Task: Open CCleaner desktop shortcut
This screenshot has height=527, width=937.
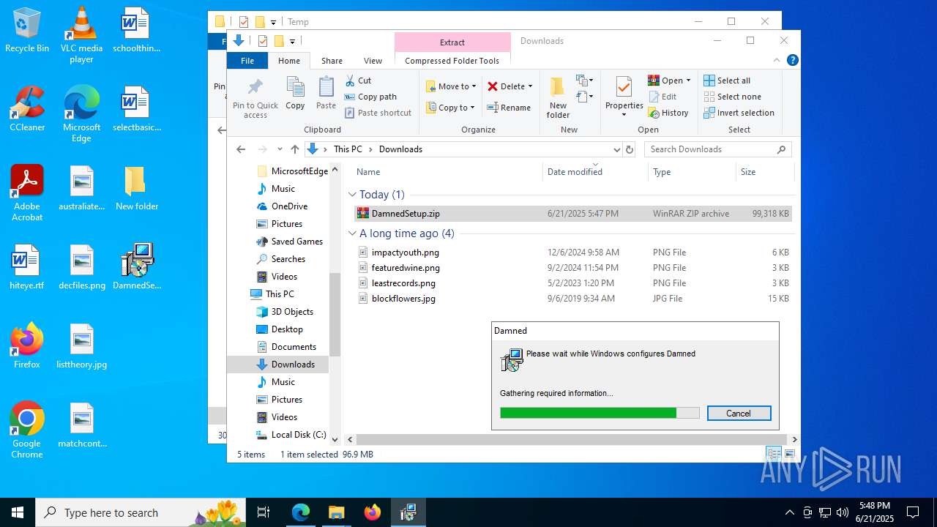Action: coord(27,109)
